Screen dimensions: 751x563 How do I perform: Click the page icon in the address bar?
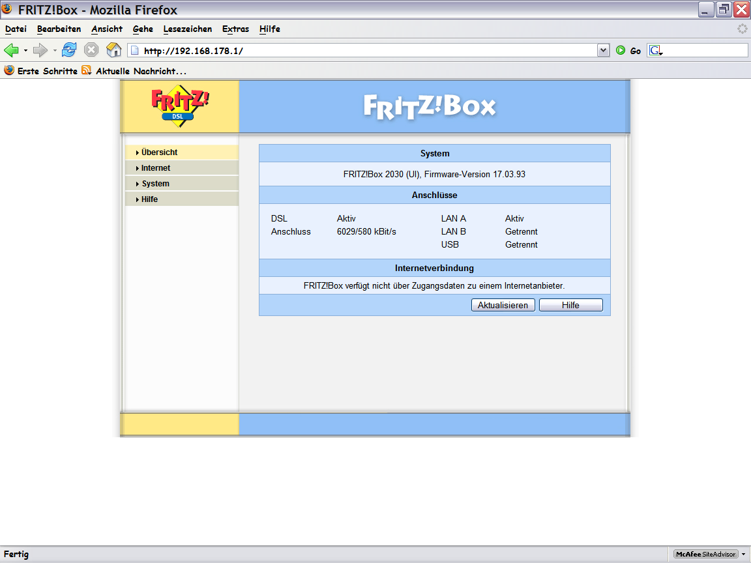tap(134, 51)
